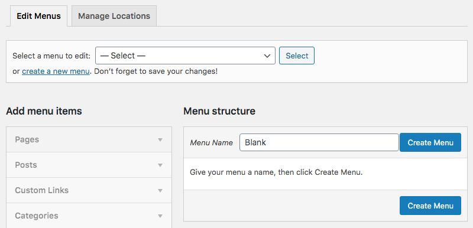
Task: Click the lower Create Menu button
Action: tap(430, 206)
